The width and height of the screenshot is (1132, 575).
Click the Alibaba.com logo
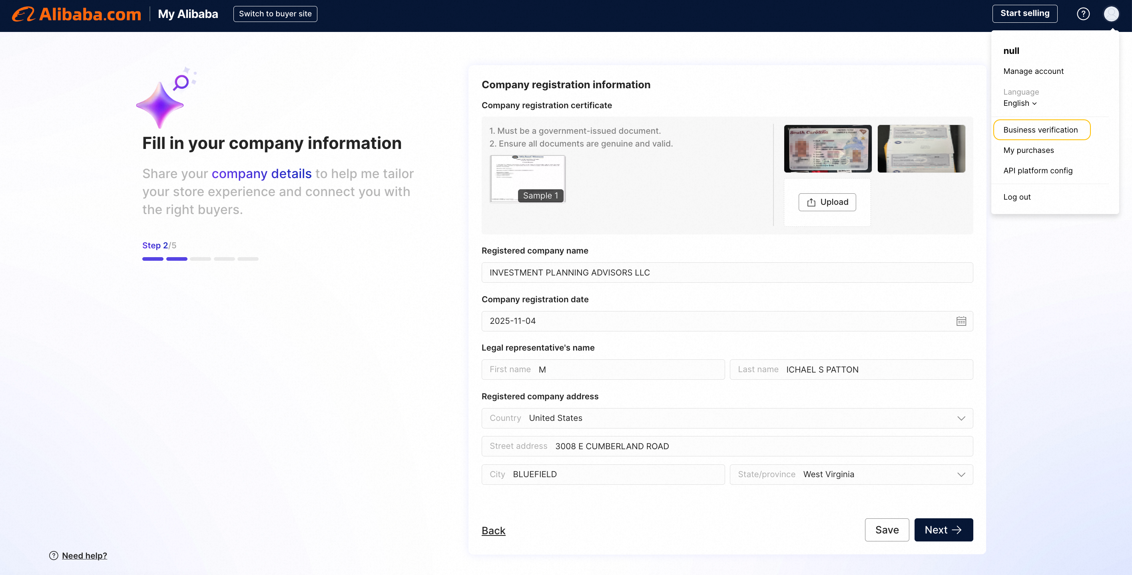[76, 14]
